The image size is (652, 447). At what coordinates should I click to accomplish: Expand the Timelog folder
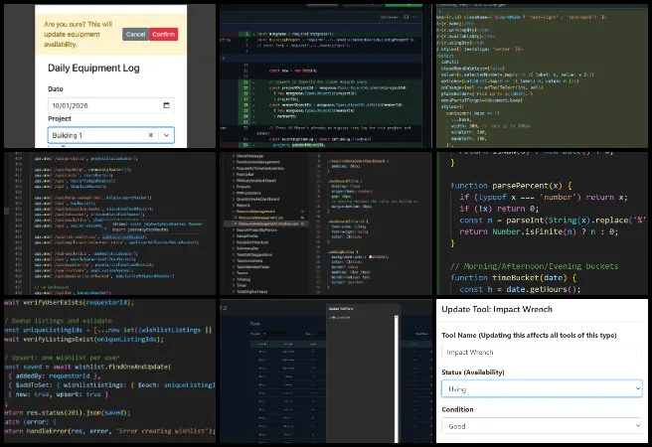(x=244, y=279)
